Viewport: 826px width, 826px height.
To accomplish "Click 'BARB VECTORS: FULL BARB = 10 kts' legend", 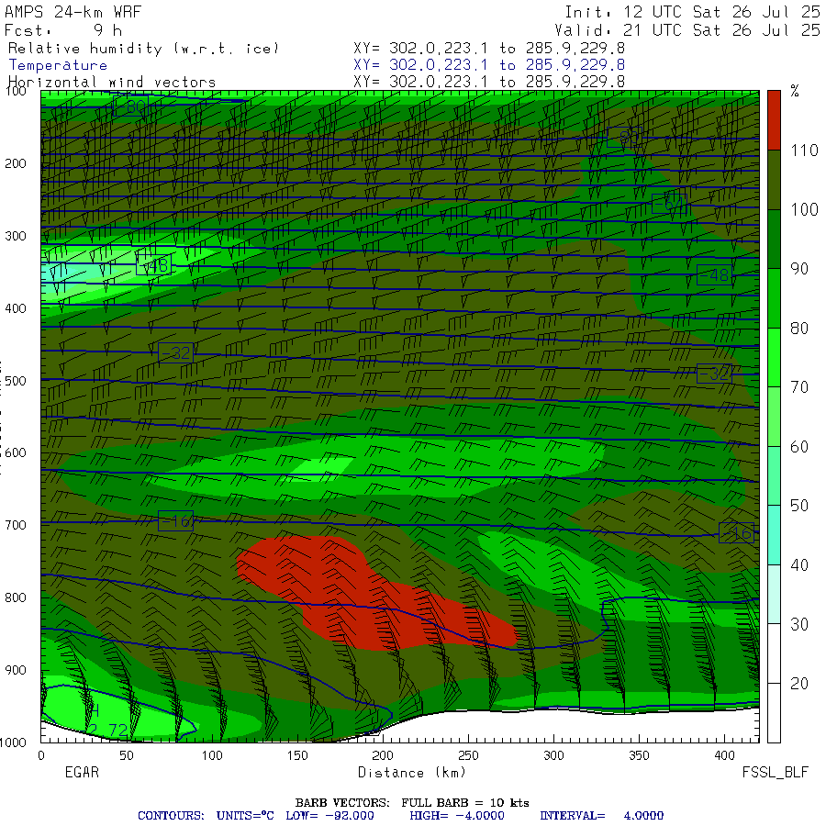I will click(x=412, y=802).
